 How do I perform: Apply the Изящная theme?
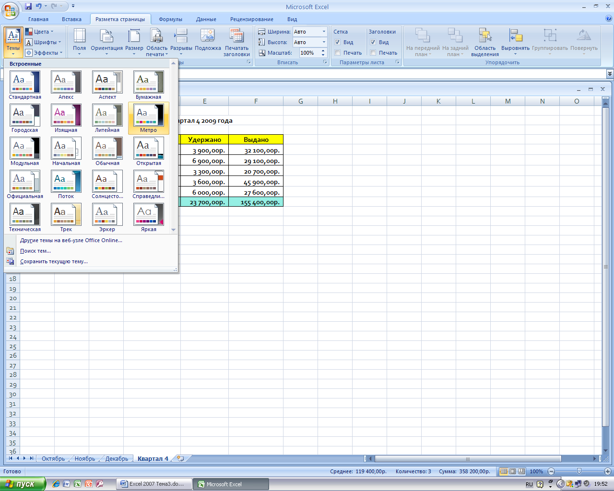pyautogui.click(x=66, y=118)
